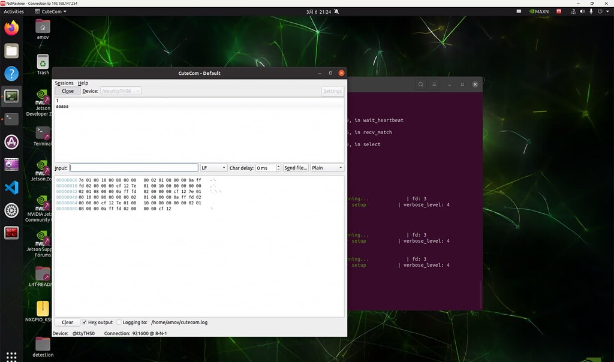Open the LF line-ending dropdown
The image size is (614, 362).
pos(213,168)
